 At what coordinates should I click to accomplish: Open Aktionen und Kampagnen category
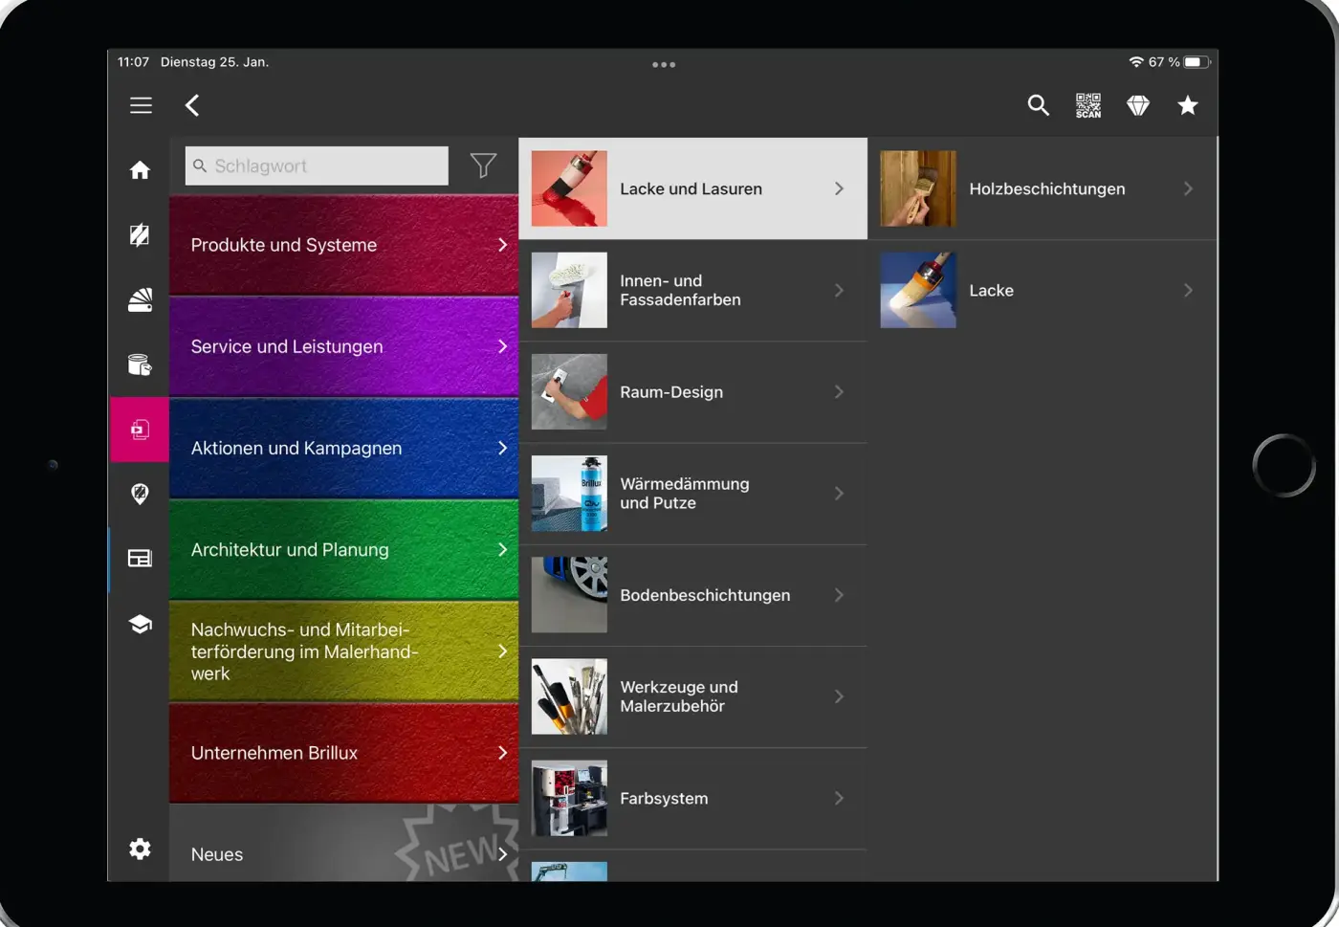[343, 448]
